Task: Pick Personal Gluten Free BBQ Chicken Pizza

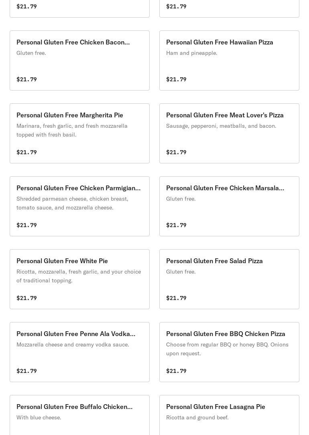Action: click(x=229, y=352)
